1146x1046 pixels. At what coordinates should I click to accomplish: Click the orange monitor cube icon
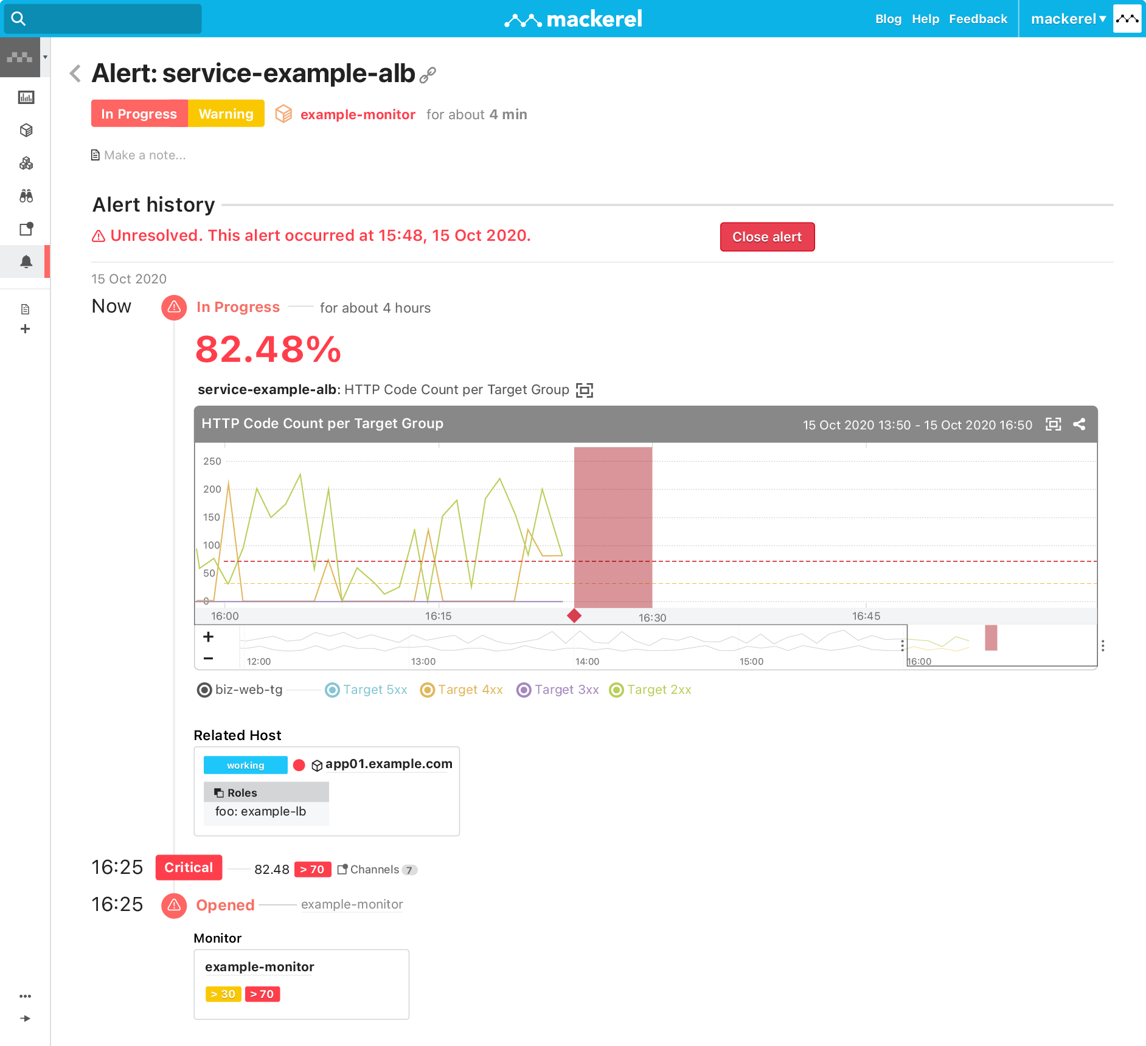283,114
